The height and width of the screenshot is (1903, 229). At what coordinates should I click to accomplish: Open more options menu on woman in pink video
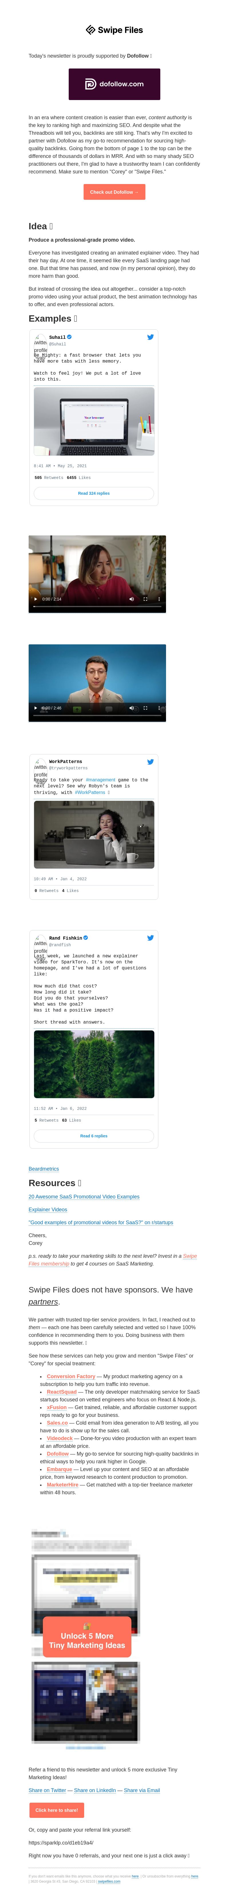point(159,599)
